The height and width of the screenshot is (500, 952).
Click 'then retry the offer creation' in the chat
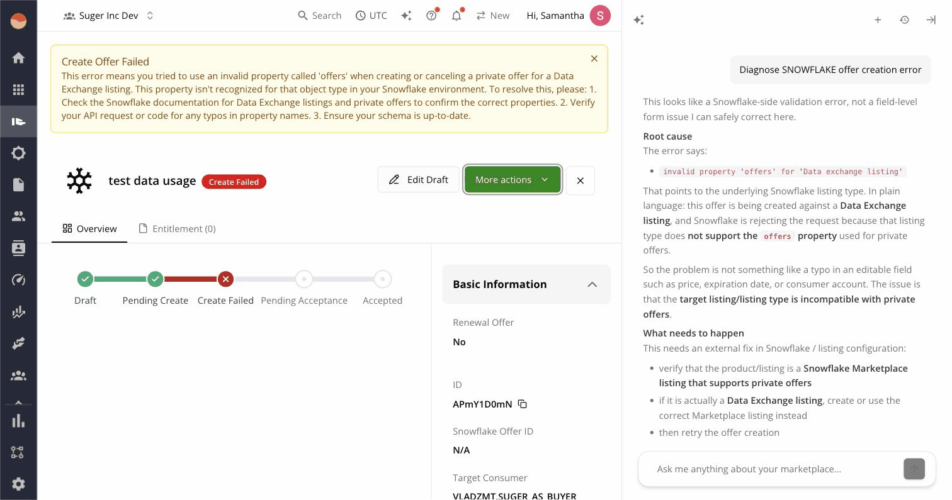(719, 432)
